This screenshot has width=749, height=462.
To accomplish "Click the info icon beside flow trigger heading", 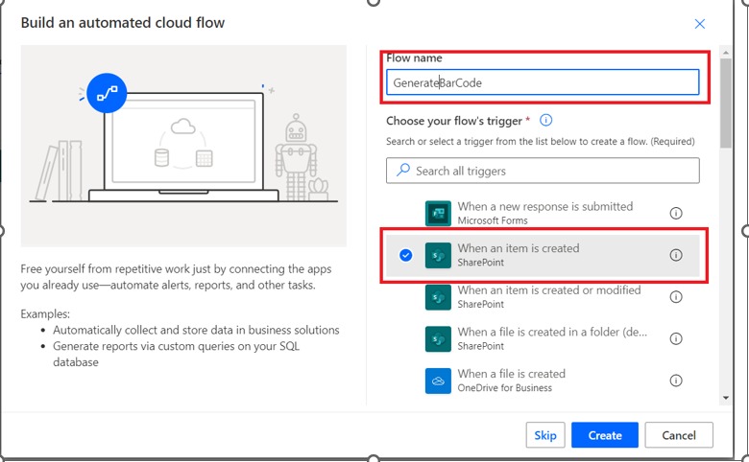I will [x=546, y=121].
